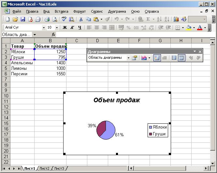The width and height of the screenshot is (217, 173).
Task: Toggle the data table button in Диаграммы toolbar
Action: [x=164, y=58]
